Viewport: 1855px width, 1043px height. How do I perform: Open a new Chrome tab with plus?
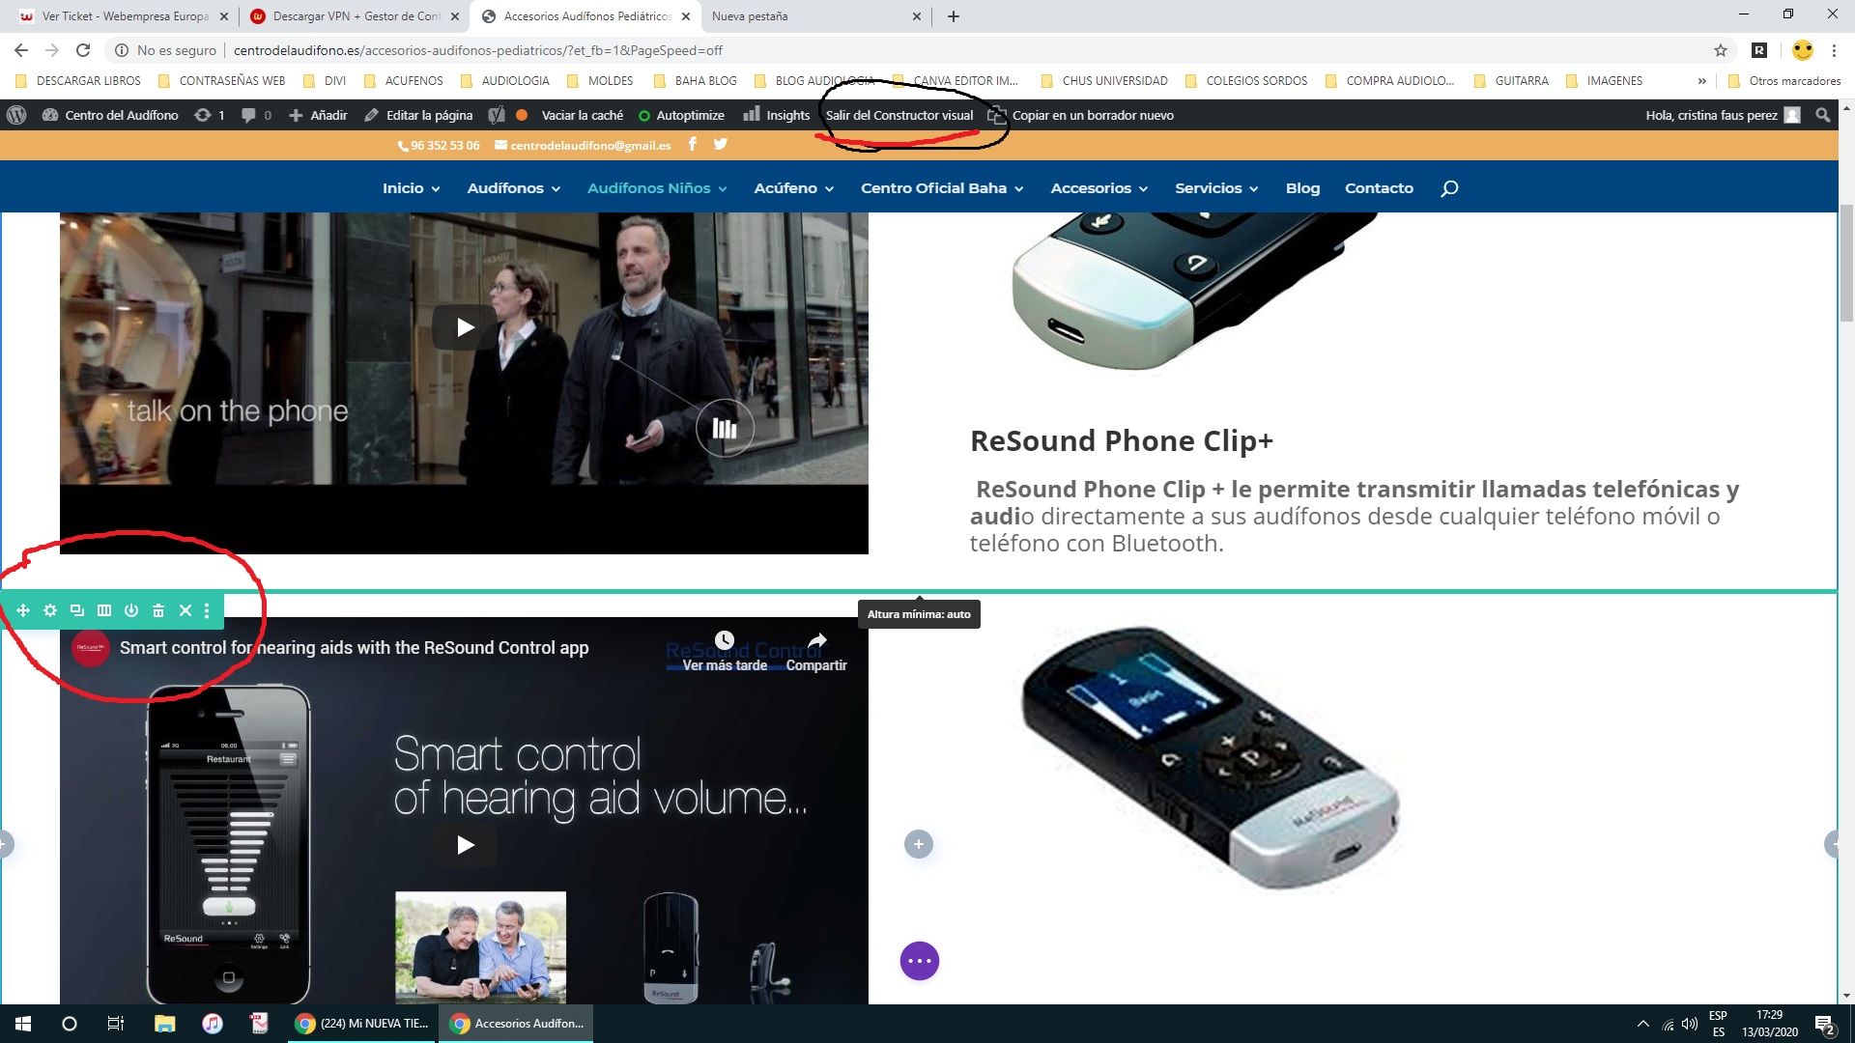(954, 16)
